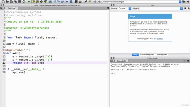Go to previous cursor position arrow
This screenshot has width=190, height=107.
tap(95, 1)
